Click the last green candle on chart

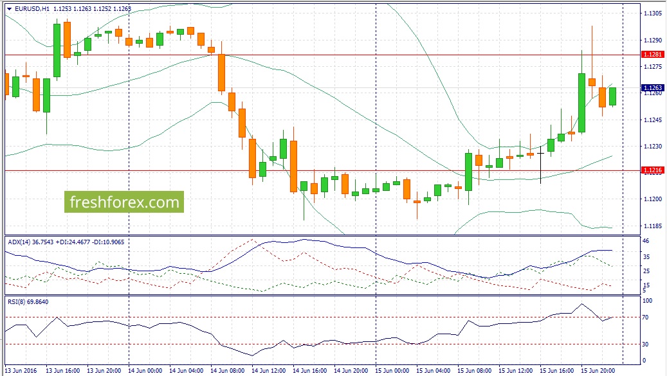pyautogui.click(x=612, y=96)
